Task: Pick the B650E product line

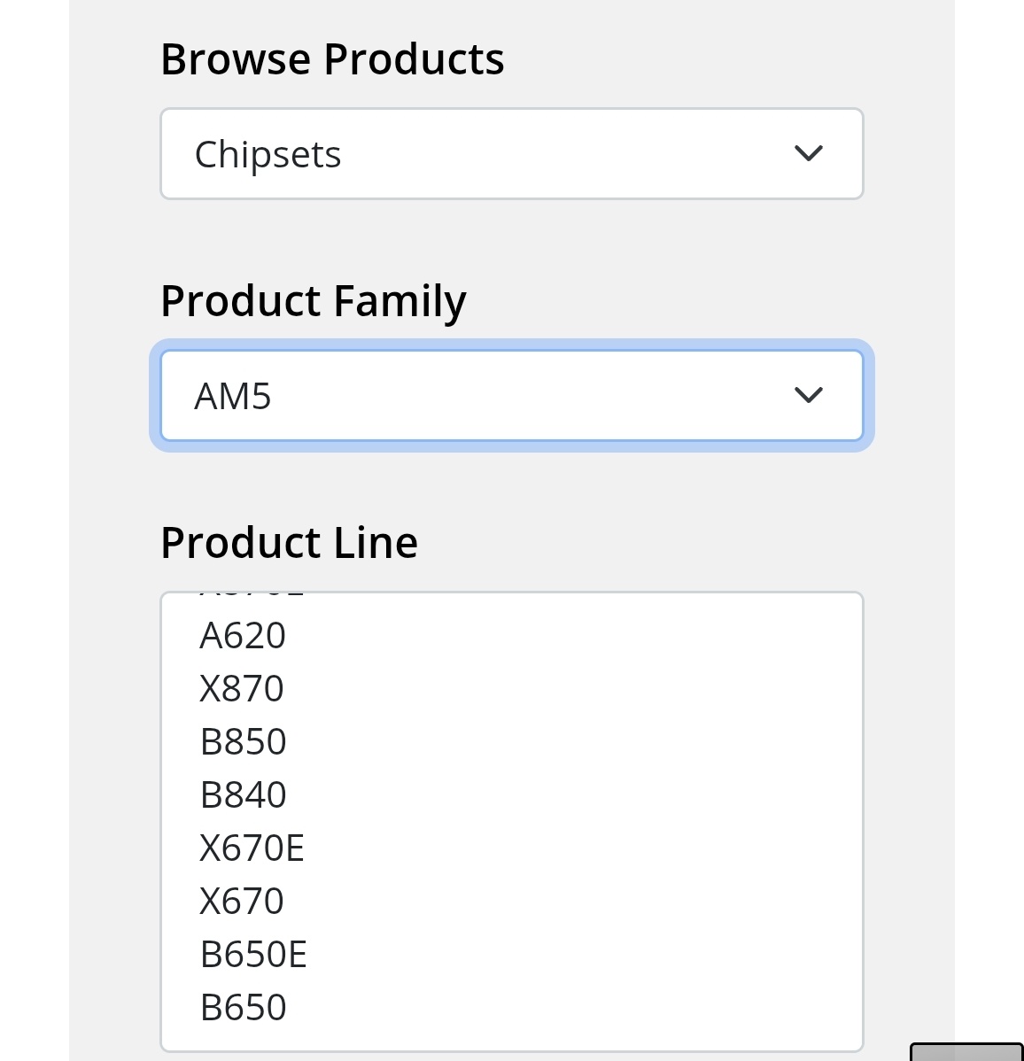Action: [253, 955]
